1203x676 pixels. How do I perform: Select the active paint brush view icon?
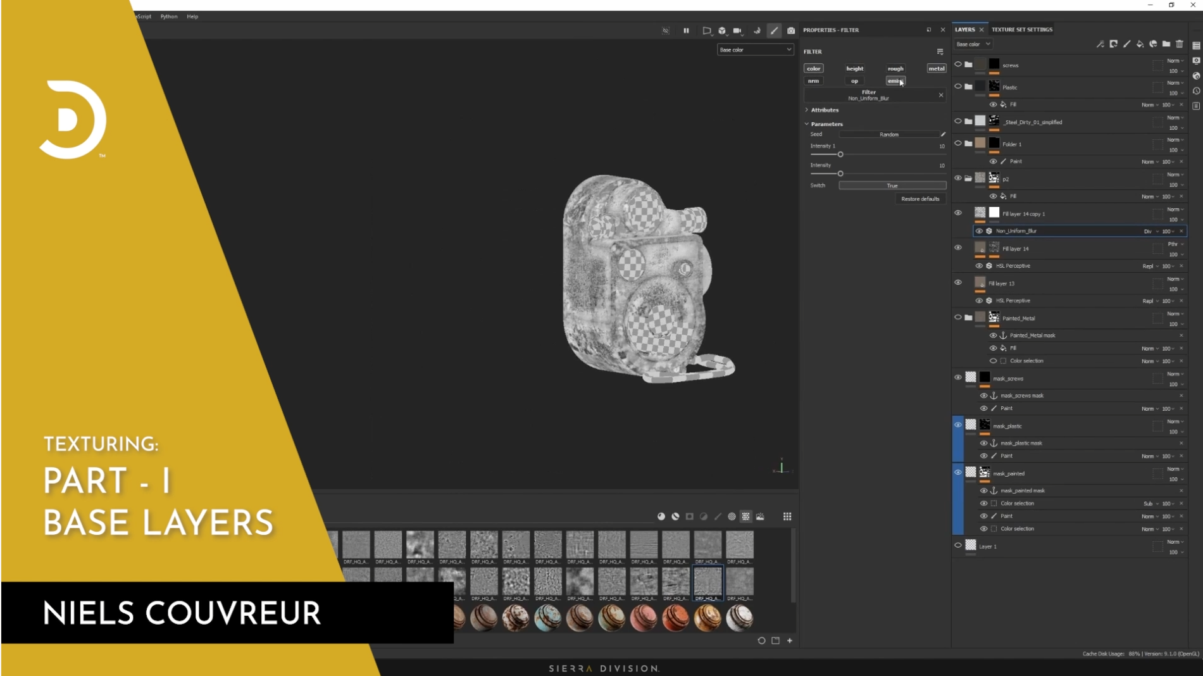coord(774,30)
